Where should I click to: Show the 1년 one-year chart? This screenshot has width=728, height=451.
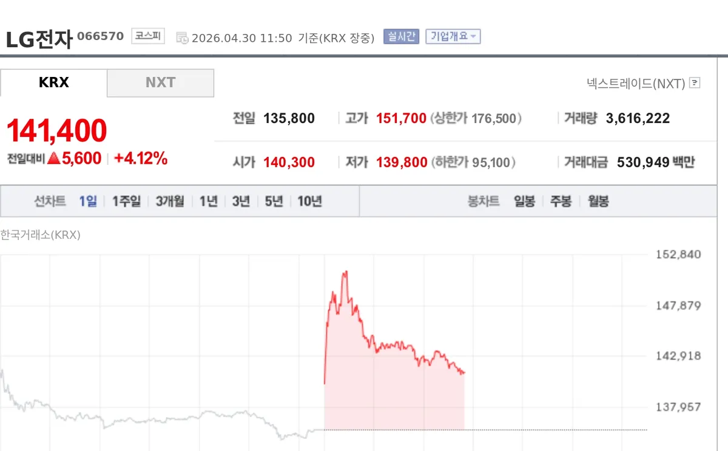click(x=207, y=201)
